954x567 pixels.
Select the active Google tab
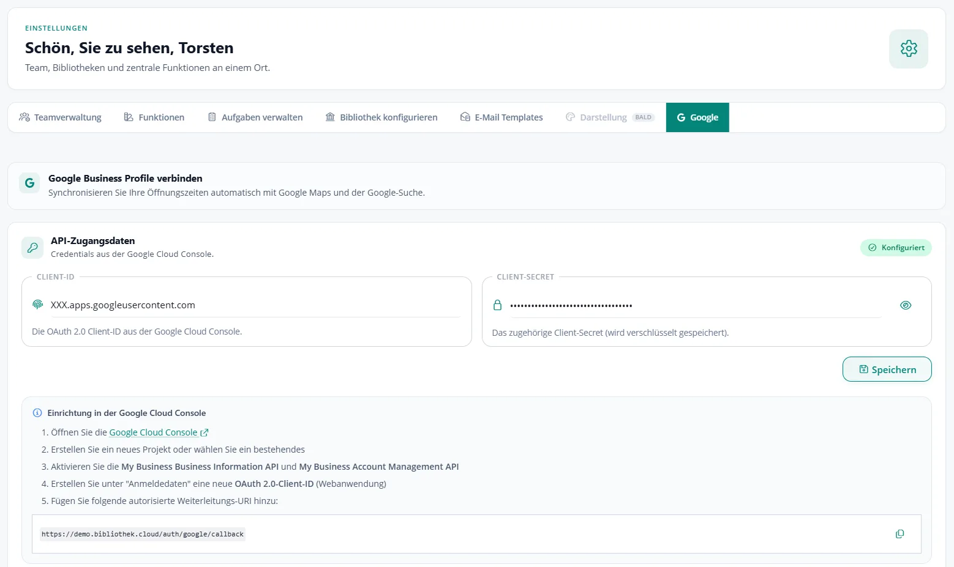[697, 117]
